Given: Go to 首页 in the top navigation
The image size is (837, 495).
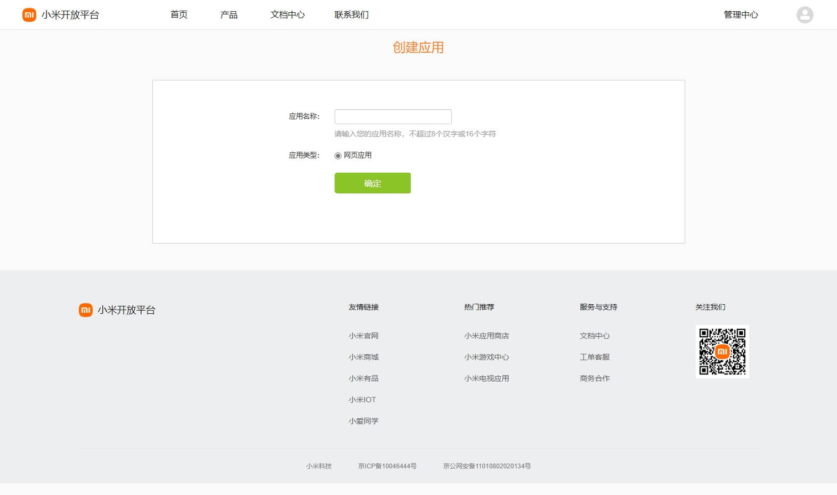Looking at the screenshot, I should click(x=179, y=15).
